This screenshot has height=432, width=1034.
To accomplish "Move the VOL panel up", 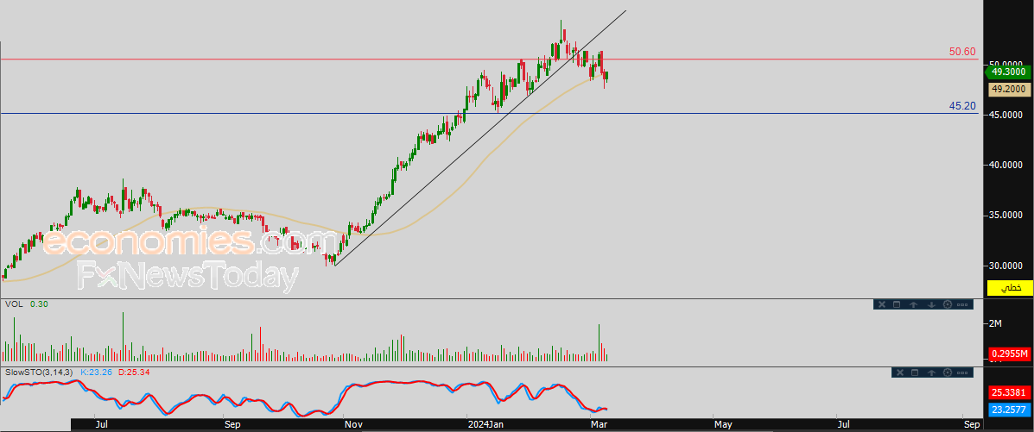I will click(914, 304).
